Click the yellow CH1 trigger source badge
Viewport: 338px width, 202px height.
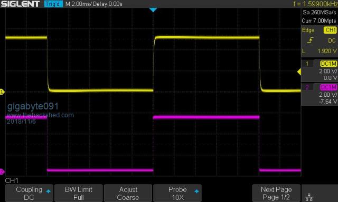330,30
